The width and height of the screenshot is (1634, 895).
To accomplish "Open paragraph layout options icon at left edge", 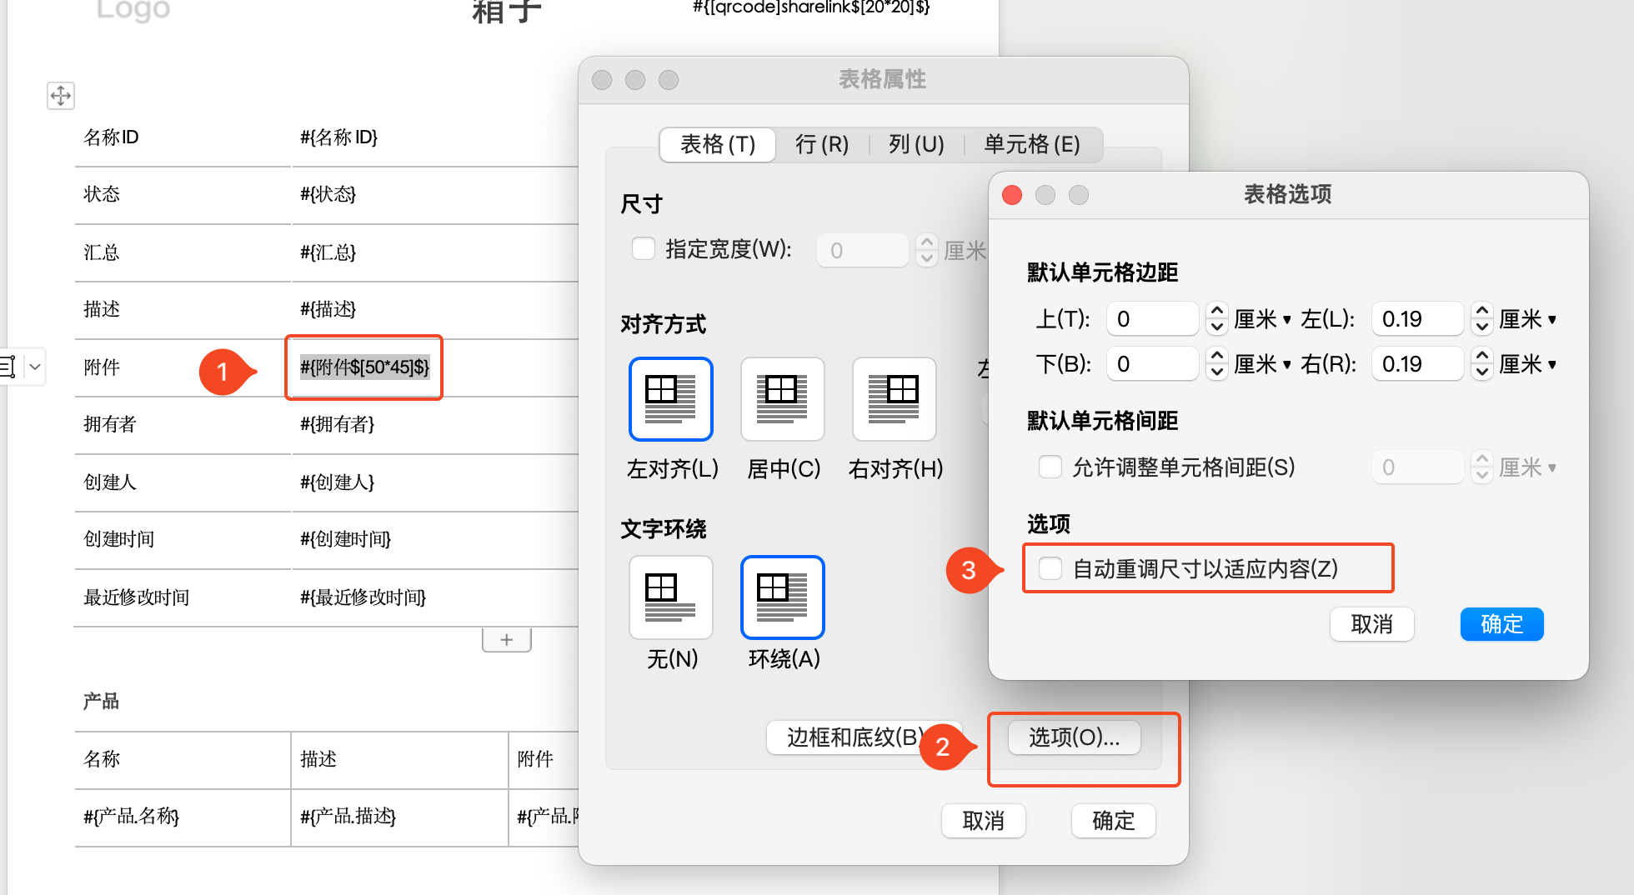I will 8,367.
